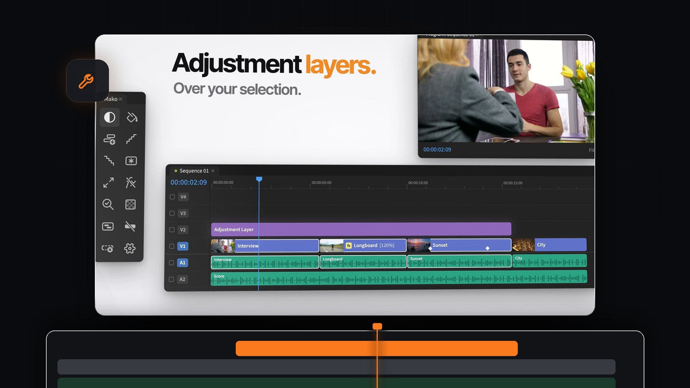Select the paint bucket tool in Mako panel
The width and height of the screenshot is (690, 388).
(x=131, y=117)
